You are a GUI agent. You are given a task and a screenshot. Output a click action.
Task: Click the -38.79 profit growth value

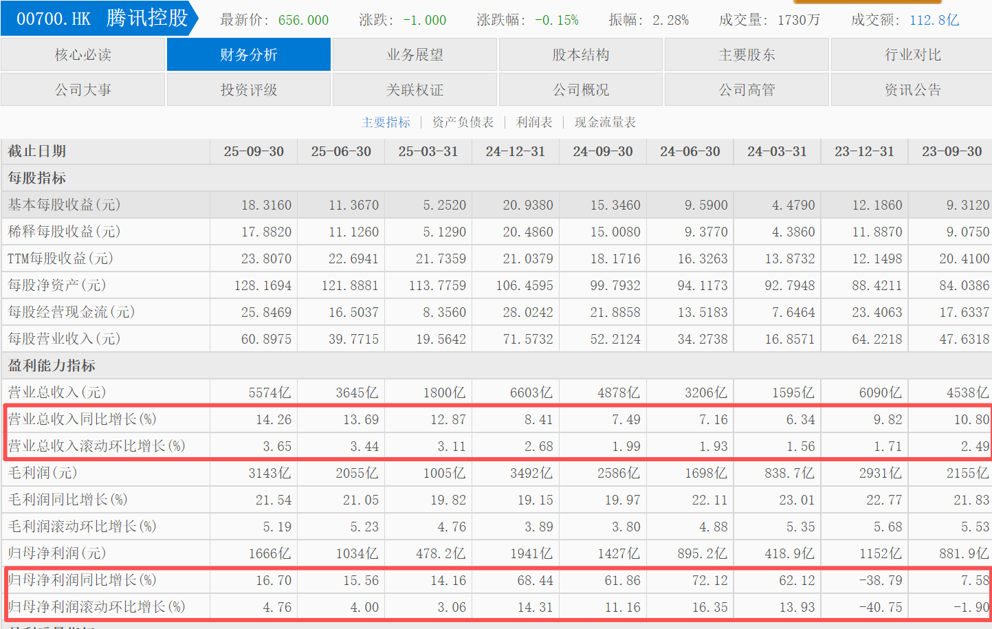coord(881,580)
